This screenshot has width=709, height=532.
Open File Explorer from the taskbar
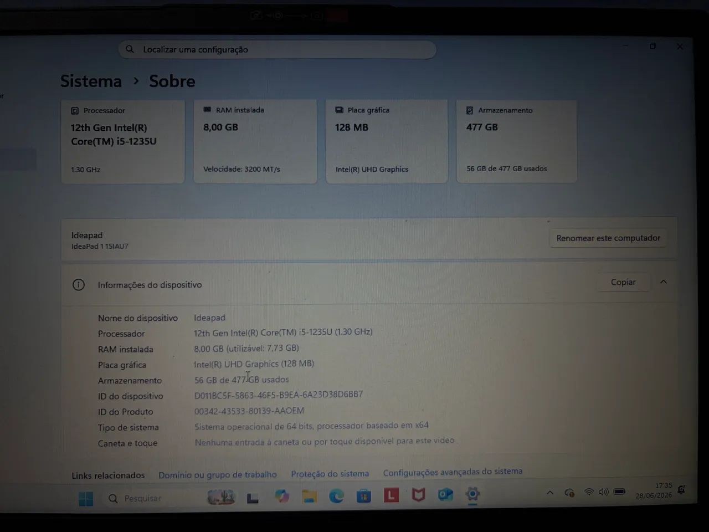[309, 496]
